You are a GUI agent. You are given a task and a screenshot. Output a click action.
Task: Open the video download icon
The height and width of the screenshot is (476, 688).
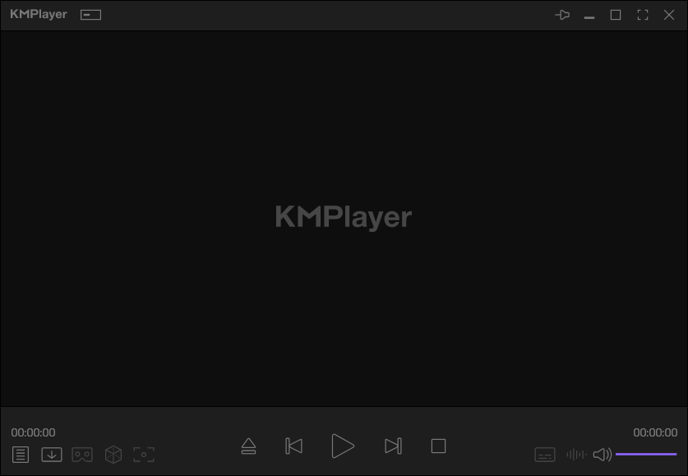tap(51, 455)
